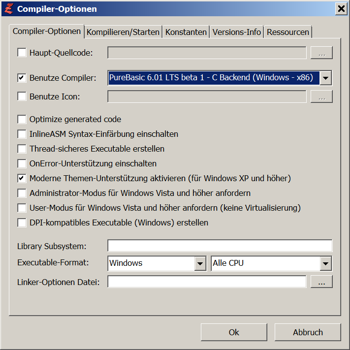Enable InlineASM Syntax-Einfärbung einschalten

[22, 134]
